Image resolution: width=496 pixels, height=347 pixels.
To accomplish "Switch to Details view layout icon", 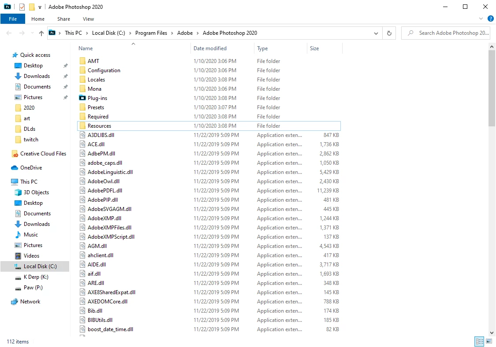I will pyautogui.click(x=479, y=341).
